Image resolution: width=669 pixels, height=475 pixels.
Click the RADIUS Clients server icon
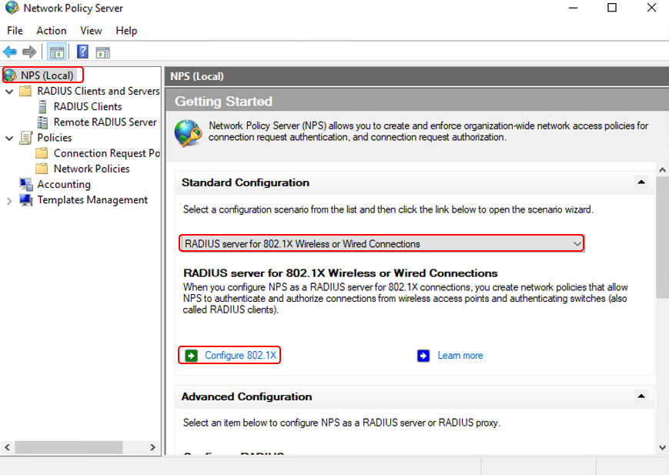coord(42,107)
